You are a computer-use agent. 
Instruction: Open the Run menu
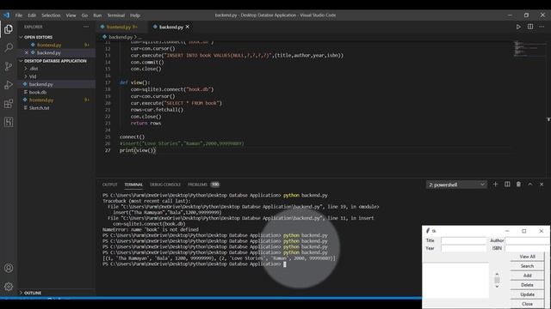(x=97, y=15)
